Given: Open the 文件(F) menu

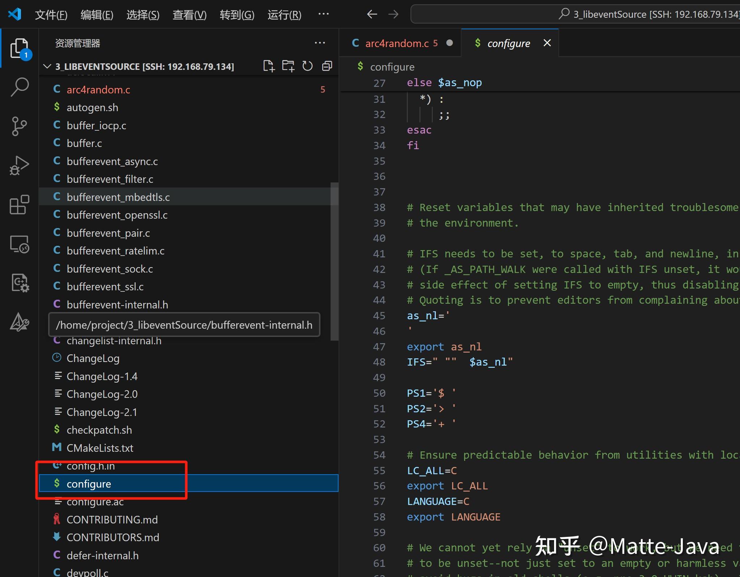Looking at the screenshot, I should coord(51,15).
